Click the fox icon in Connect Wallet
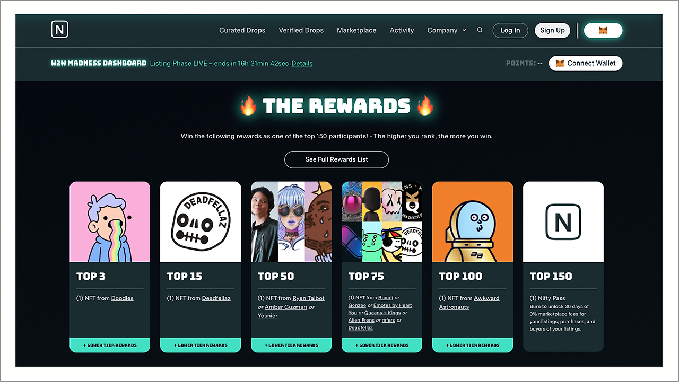Viewport: 679px width, 382px height. pos(560,63)
